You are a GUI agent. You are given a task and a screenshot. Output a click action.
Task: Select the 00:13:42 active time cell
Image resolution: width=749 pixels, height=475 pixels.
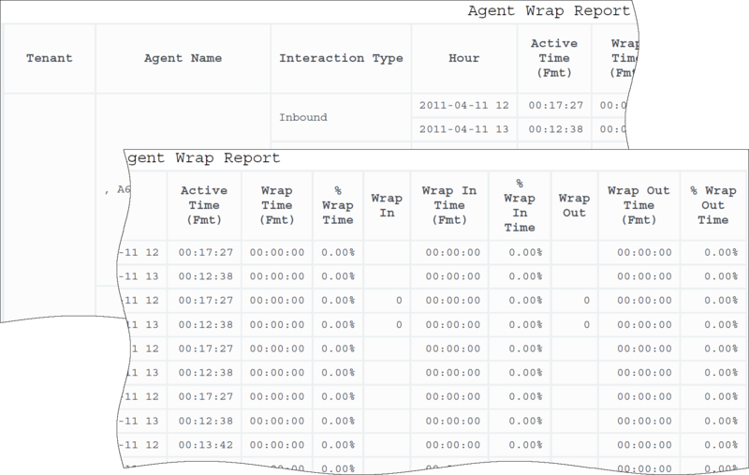click(x=203, y=443)
